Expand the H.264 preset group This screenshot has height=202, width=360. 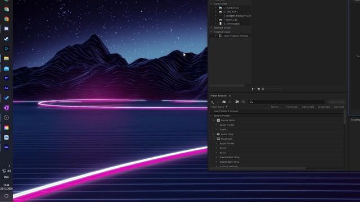click(x=216, y=130)
